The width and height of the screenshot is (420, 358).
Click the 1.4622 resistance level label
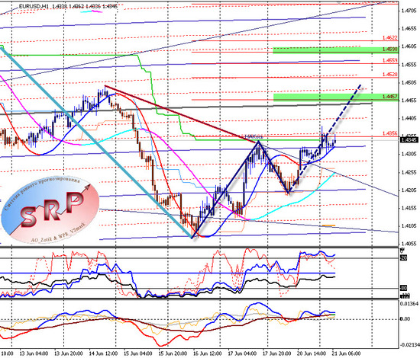click(x=389, y=38)
